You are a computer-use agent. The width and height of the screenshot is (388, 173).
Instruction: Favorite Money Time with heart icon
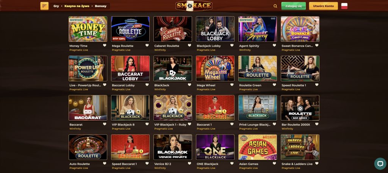click(105, 45)
